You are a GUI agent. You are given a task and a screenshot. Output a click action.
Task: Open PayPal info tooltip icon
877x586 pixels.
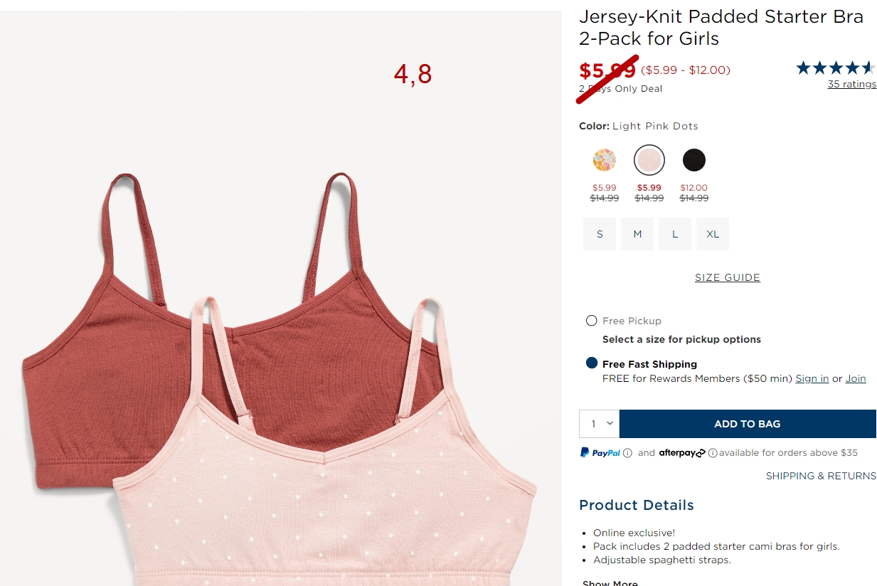coord(627,453)
